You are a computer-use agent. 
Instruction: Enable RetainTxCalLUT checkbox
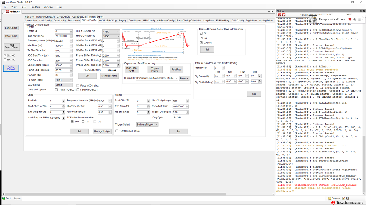[x=56, y=90]
